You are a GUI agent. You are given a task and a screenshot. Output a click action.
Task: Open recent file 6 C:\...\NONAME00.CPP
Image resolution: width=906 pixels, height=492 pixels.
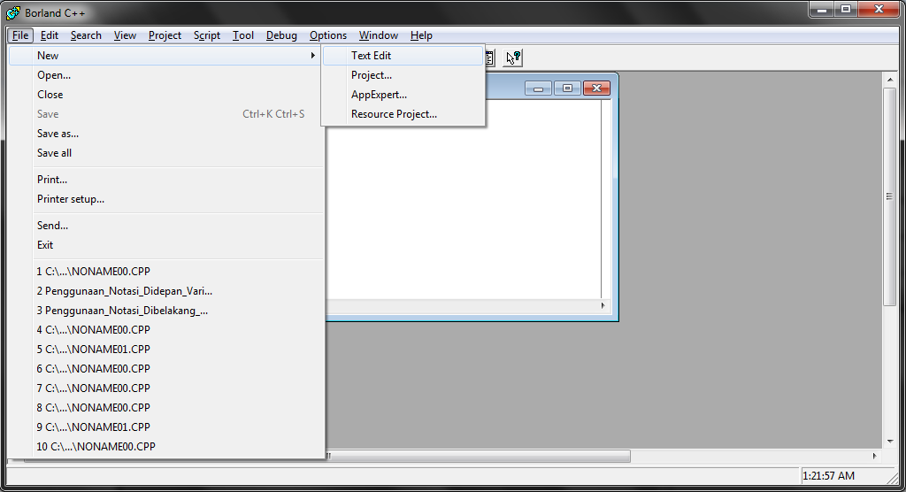point(165,369)
